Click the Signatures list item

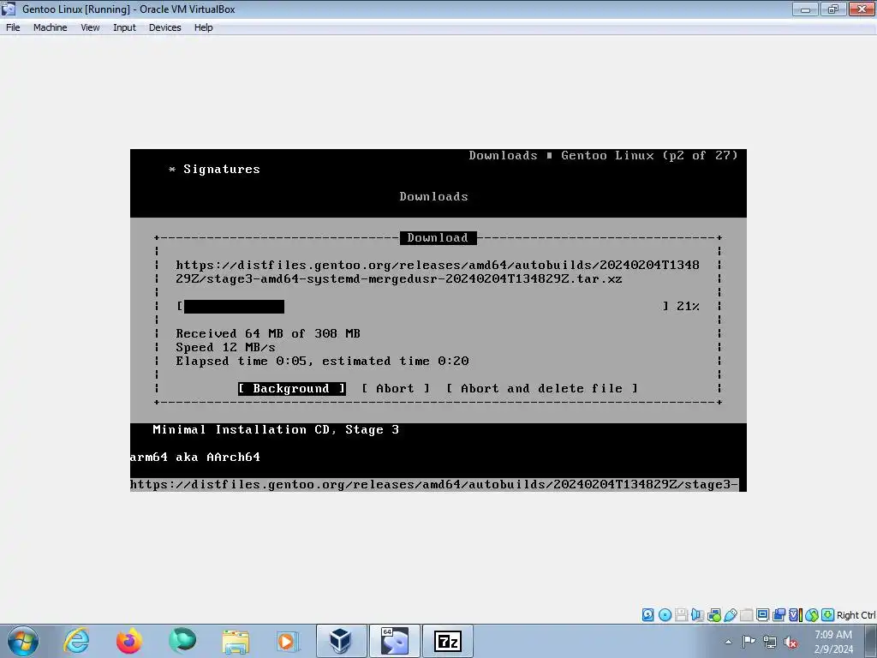coord(222,169)
